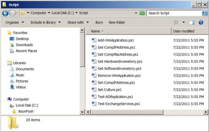Image resolution: width=209 pixels, height=132 pixels.
Task: Click the Desktop icon in Favorites
Action: coord(12,39)
